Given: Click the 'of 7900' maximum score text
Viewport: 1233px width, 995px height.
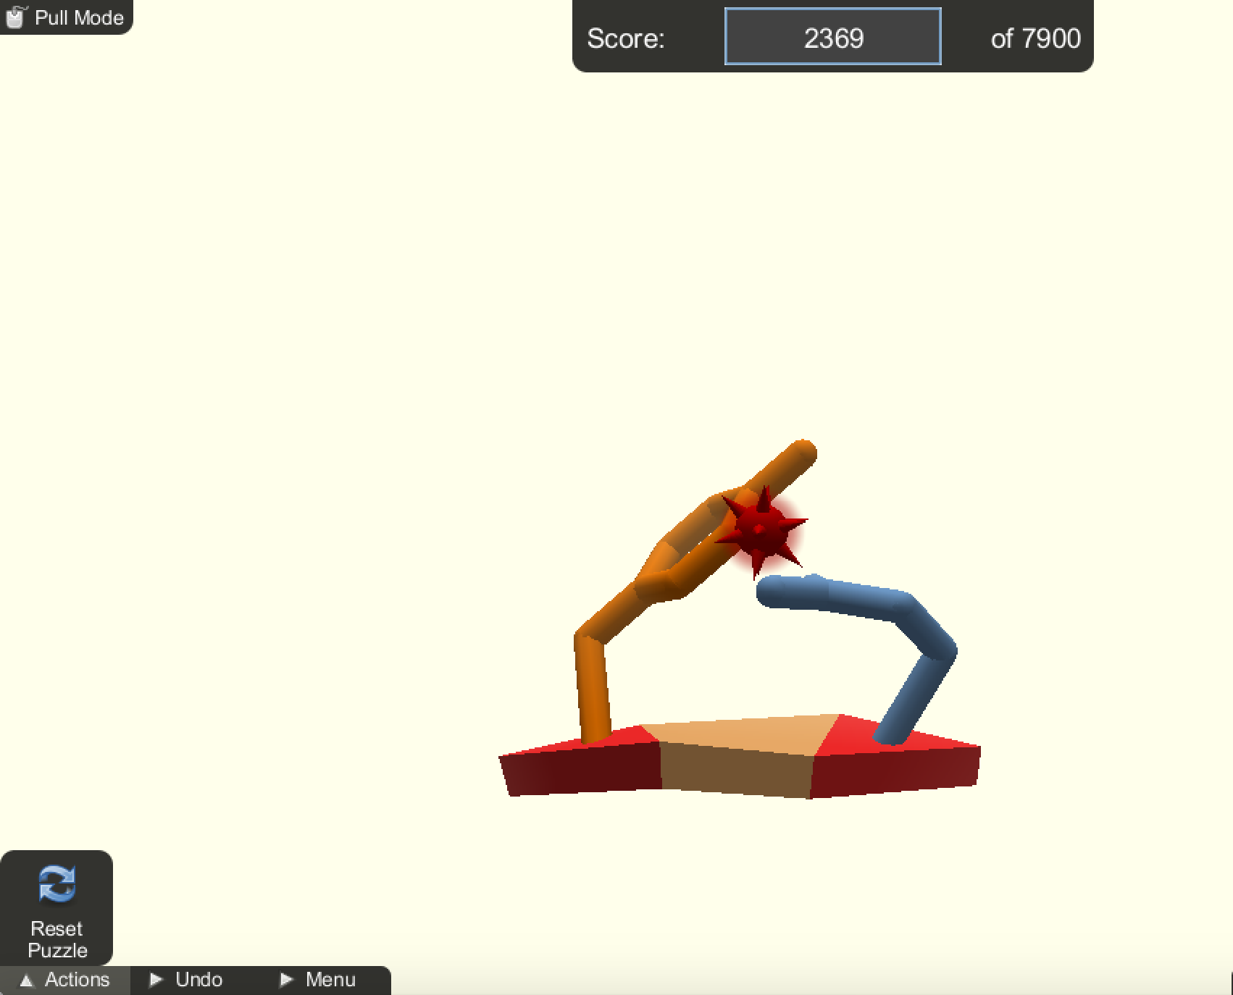Looking at the screenshot, I should point(1035,38).
